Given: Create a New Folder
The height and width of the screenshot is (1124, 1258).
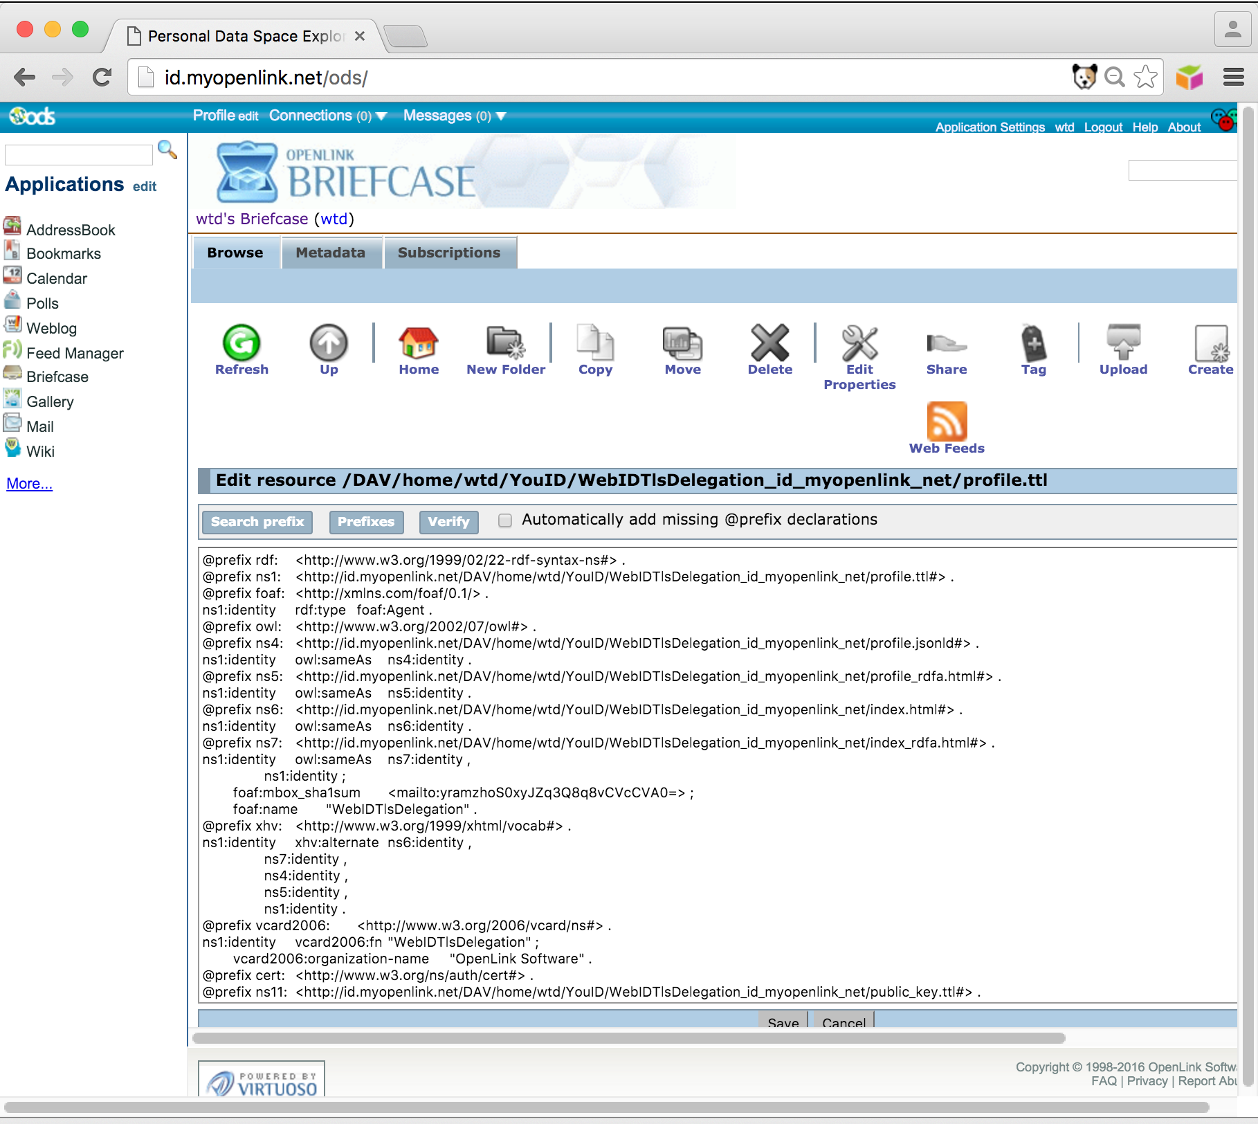Looking at the screenshot, I should 505,343.
